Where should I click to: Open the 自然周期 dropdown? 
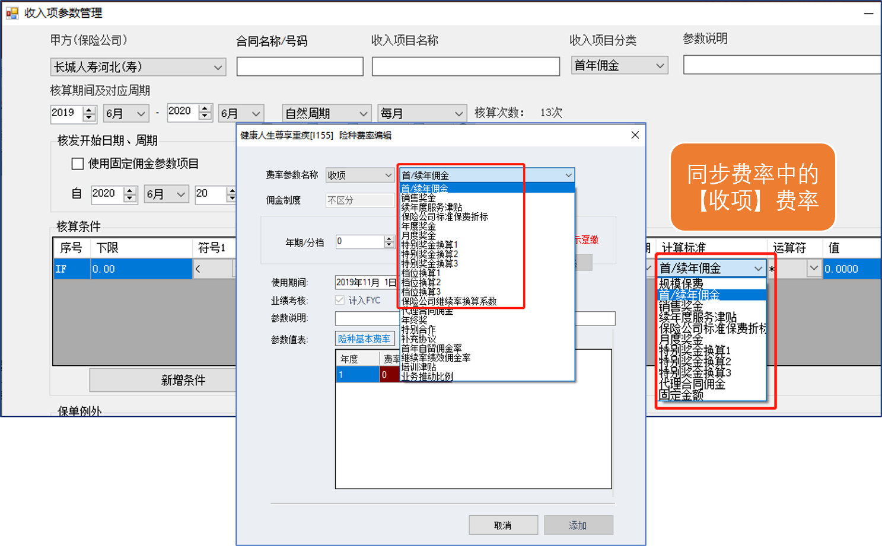tap(363, 113)
